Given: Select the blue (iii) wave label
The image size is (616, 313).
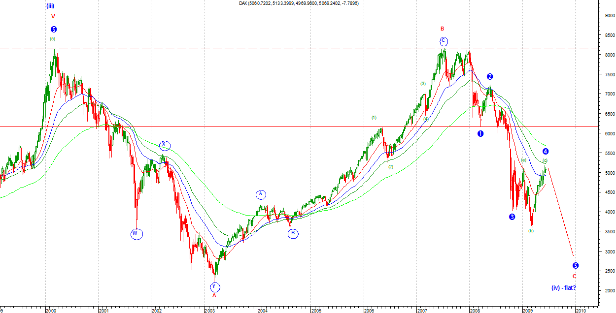Looking at the screenshot, I should (50, 6).
